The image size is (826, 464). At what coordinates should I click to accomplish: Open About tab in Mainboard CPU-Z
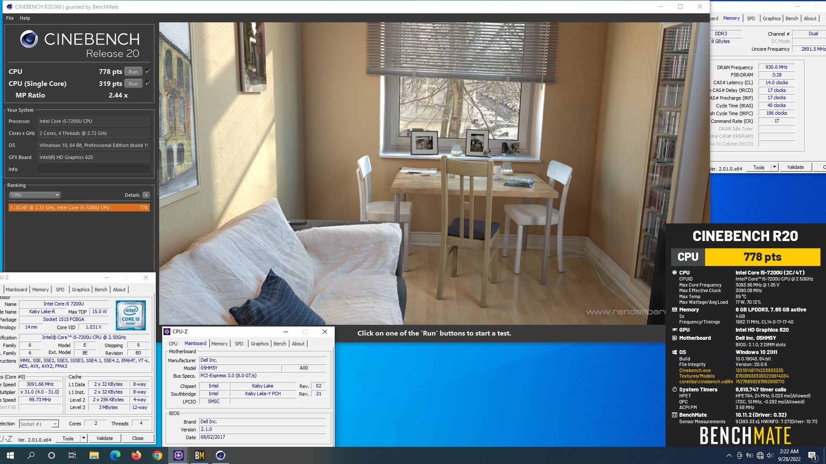coord(298,344)
